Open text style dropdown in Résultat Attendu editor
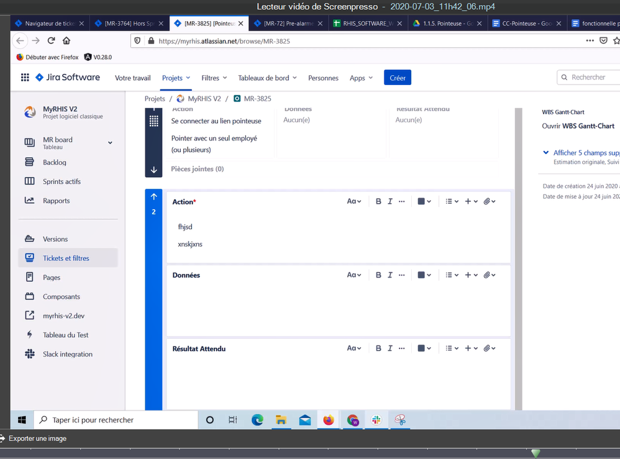 tap(353, 348)
